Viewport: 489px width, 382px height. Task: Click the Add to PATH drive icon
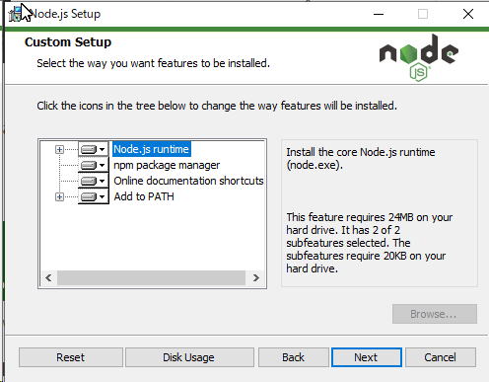pyautogui.click(x=88, y=196)
